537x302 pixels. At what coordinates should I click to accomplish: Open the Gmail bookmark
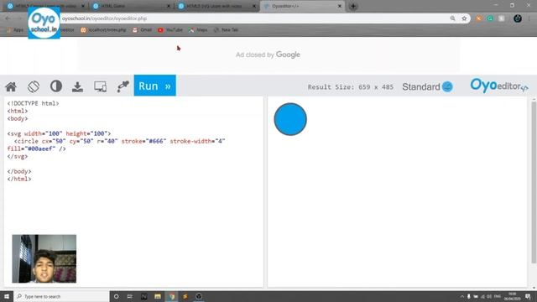pyautogui.click(x=142, y=30)
